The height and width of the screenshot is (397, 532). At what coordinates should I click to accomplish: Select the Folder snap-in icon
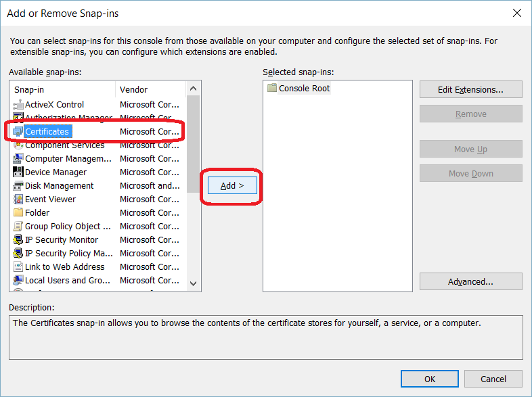(18, 213)
